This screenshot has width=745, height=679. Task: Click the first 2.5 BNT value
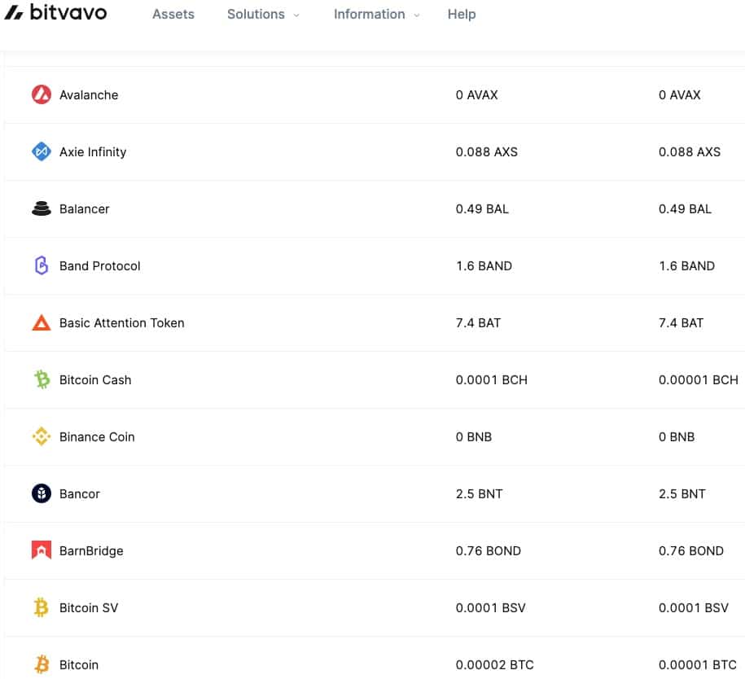click(x=479, y=494)
